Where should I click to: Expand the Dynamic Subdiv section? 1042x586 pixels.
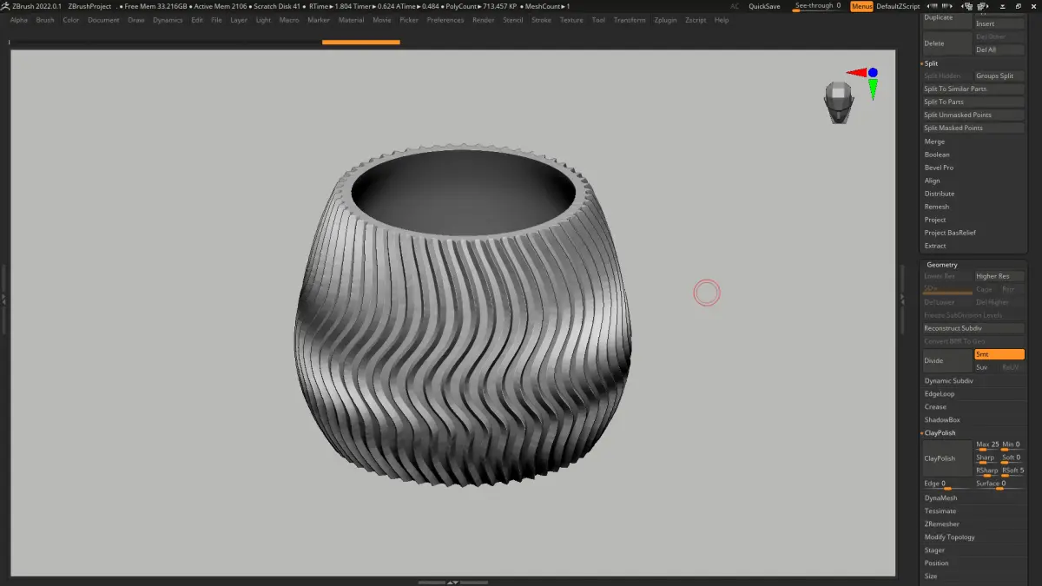(948, 380)
